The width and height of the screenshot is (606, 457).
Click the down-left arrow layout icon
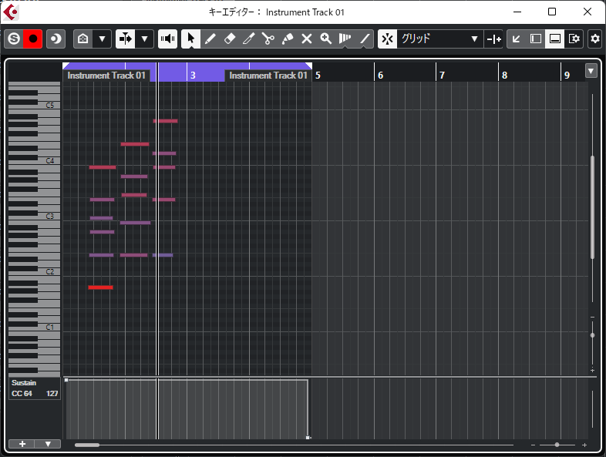coord(517,39)
